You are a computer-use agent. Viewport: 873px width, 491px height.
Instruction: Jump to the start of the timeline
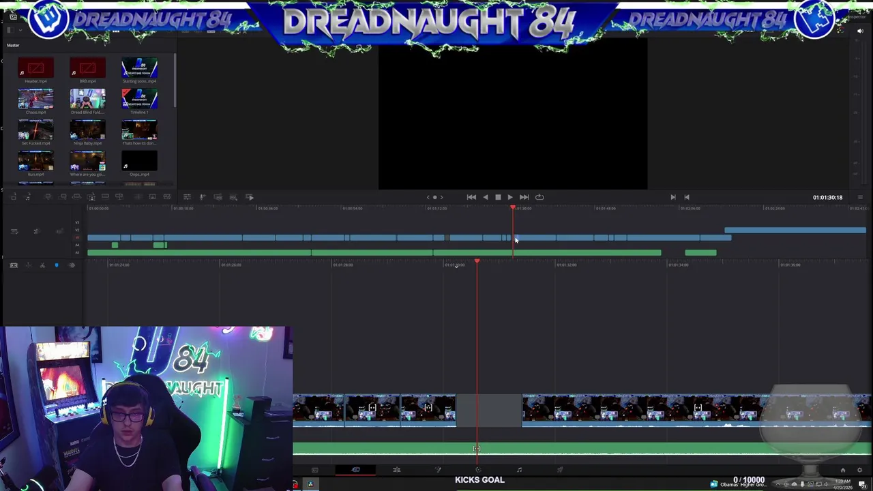coord(471,197)
